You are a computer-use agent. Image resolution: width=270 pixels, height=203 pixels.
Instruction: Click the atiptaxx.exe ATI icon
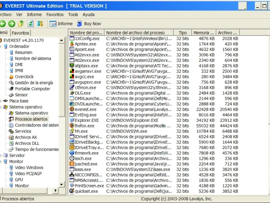tap(72, 66)
